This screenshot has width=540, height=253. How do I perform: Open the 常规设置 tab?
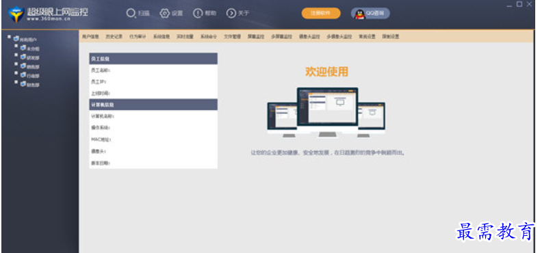point(367,36)
